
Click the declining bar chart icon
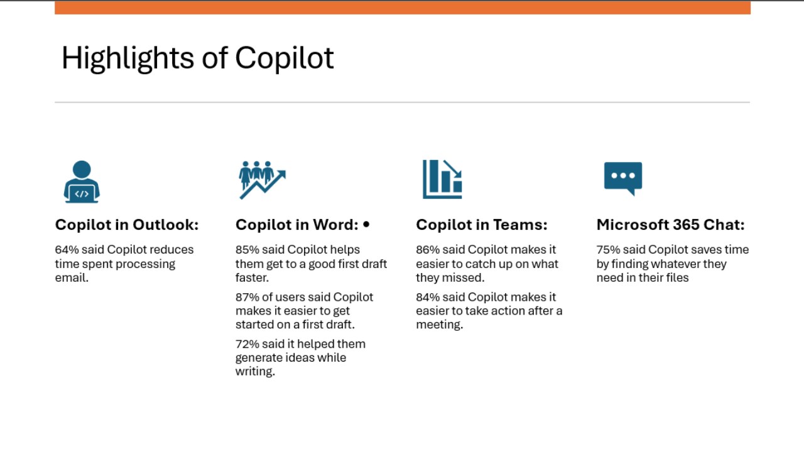coord(442,180)
